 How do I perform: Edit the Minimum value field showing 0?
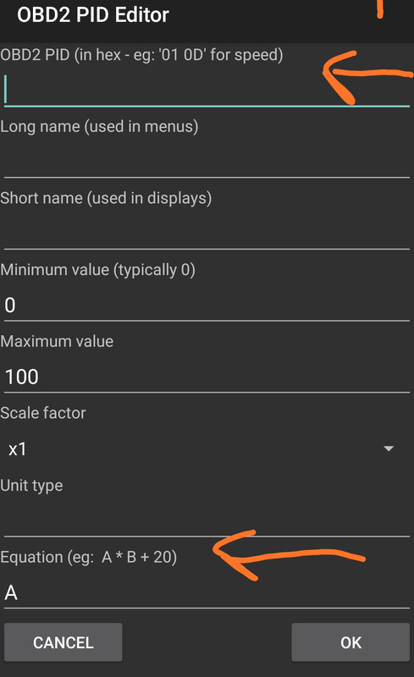pyautogui.click(x=207, y=305)
